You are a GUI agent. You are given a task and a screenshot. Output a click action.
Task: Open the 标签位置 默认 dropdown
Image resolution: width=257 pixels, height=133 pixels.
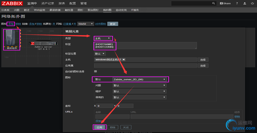point(100,54)
